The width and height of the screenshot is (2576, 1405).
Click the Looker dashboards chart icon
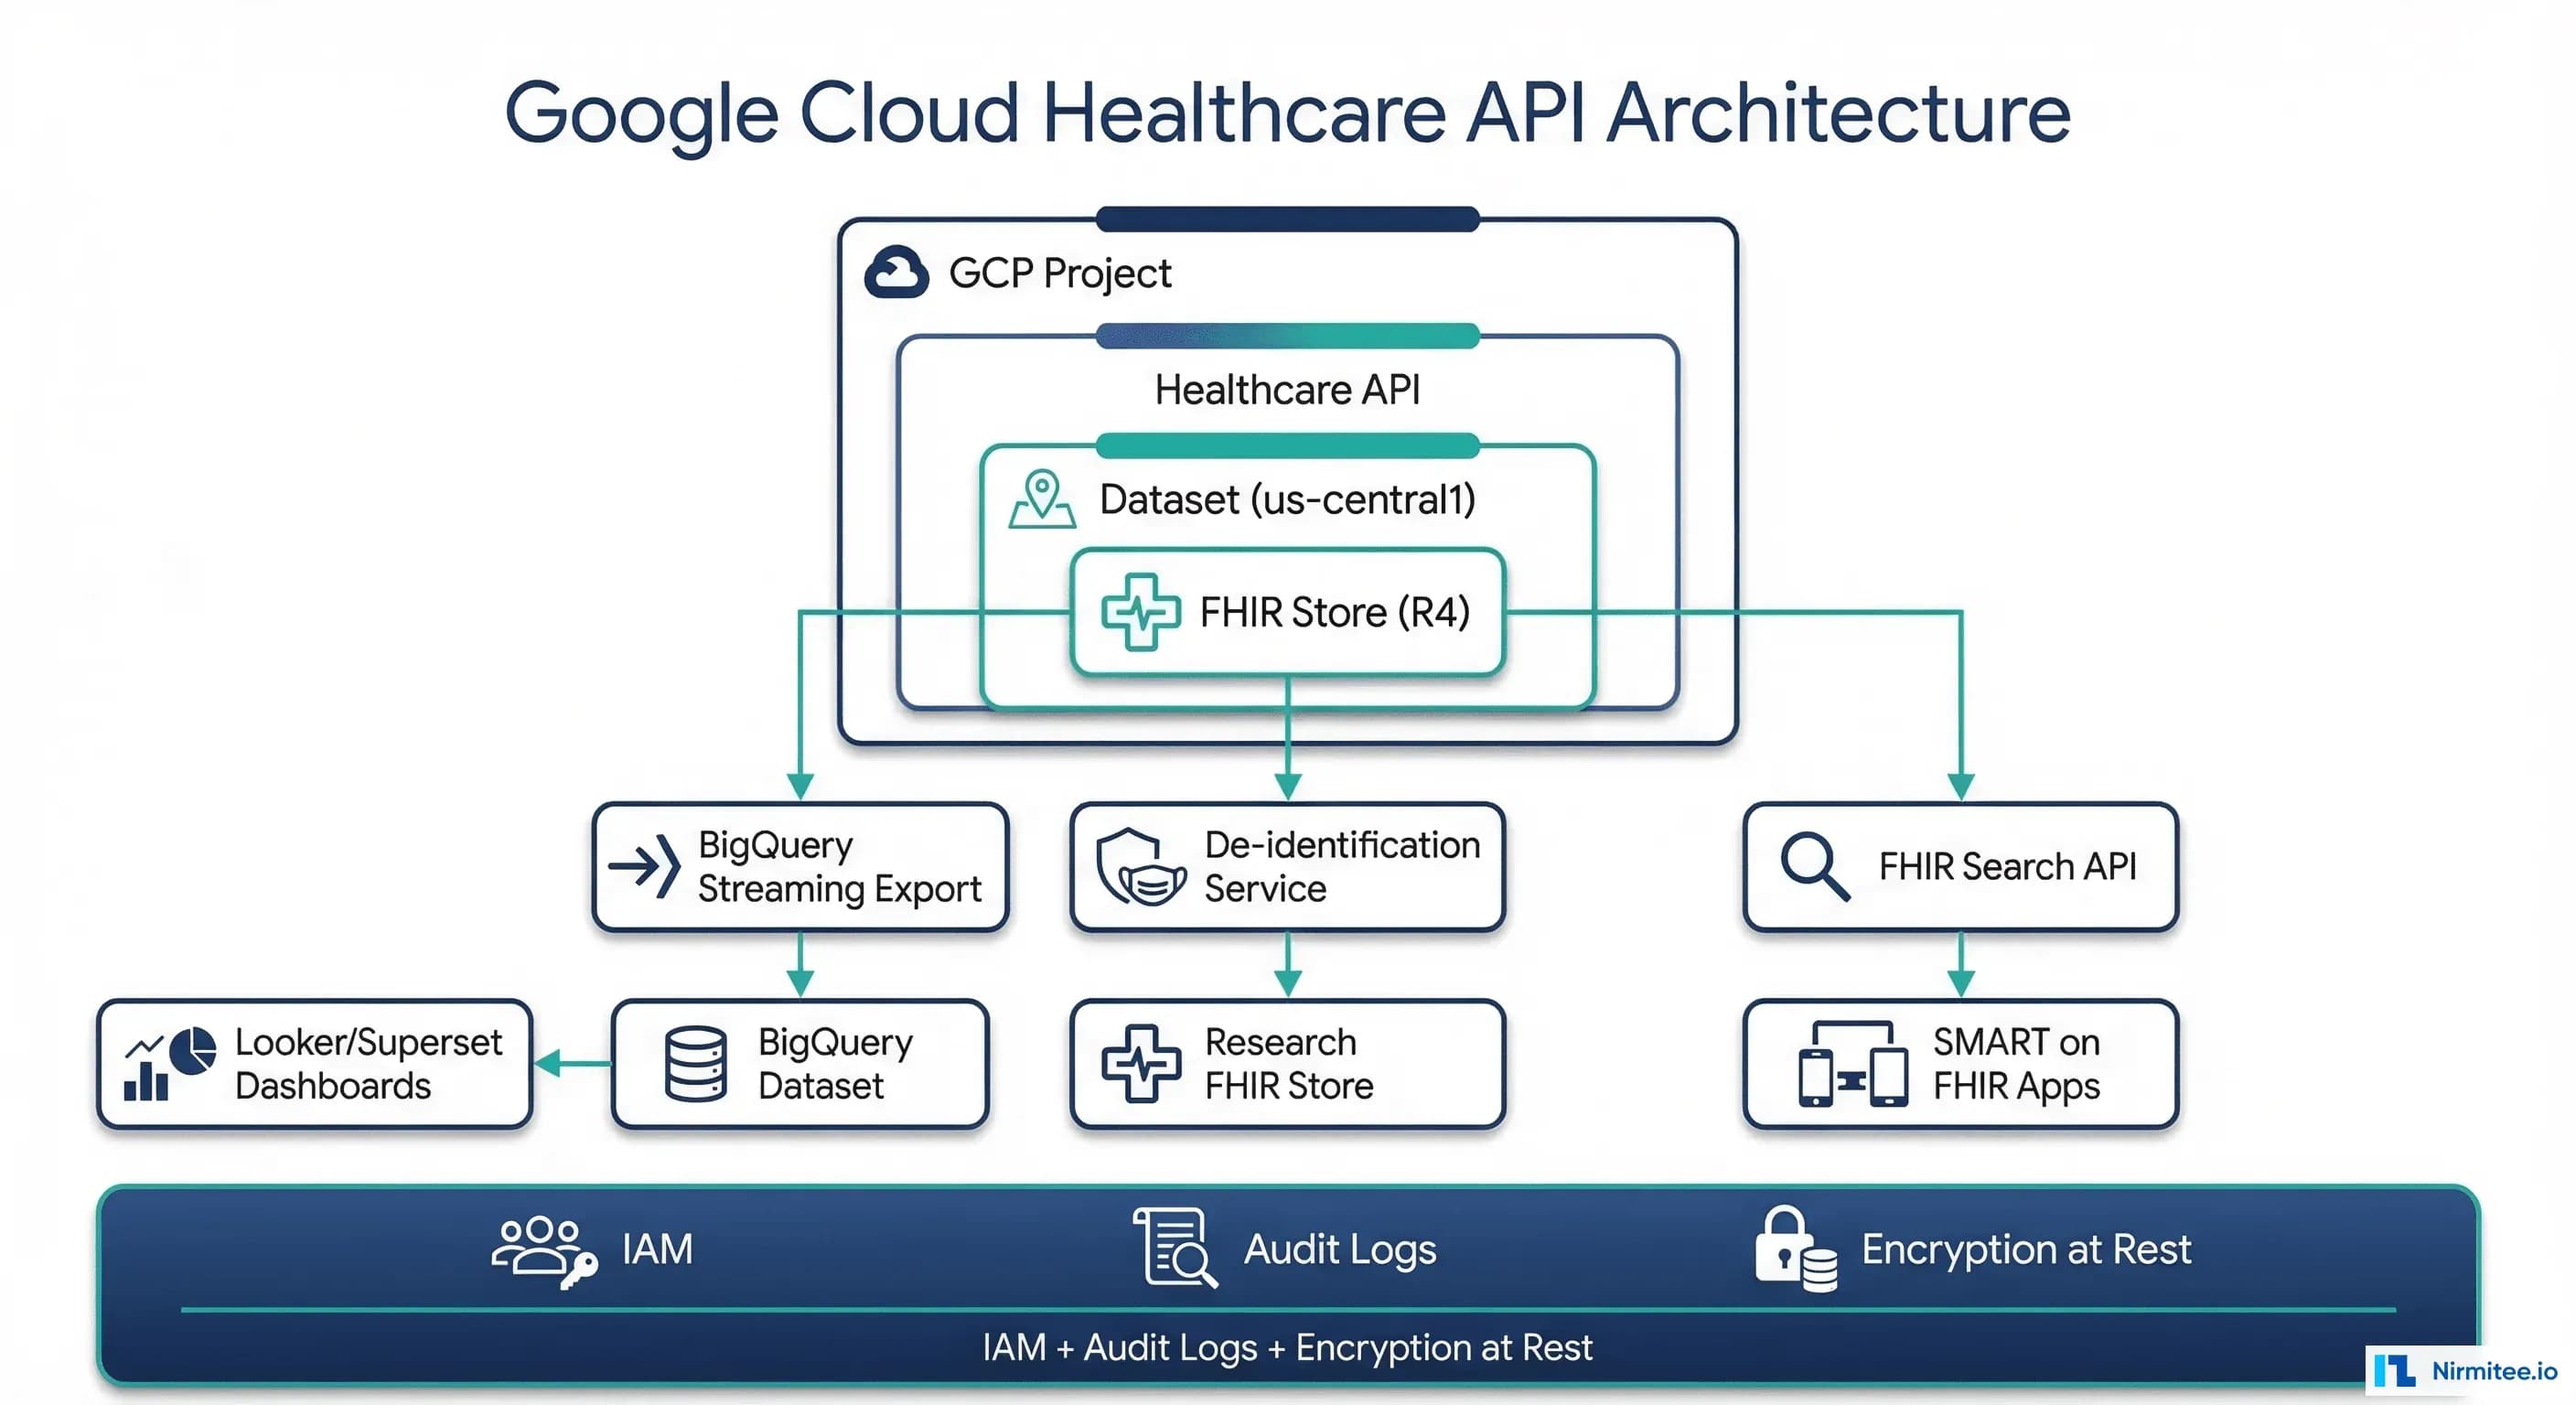170,1063
